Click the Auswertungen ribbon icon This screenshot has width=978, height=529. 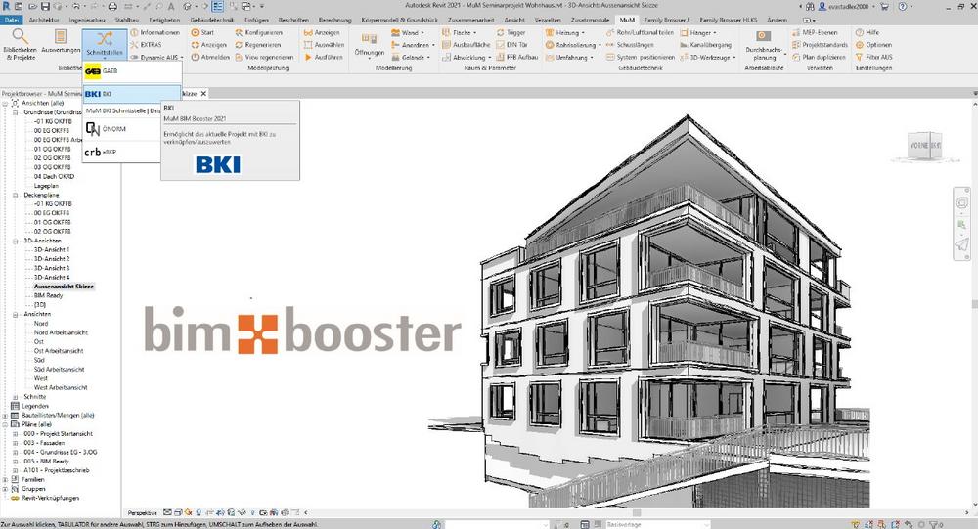(61, 42)
